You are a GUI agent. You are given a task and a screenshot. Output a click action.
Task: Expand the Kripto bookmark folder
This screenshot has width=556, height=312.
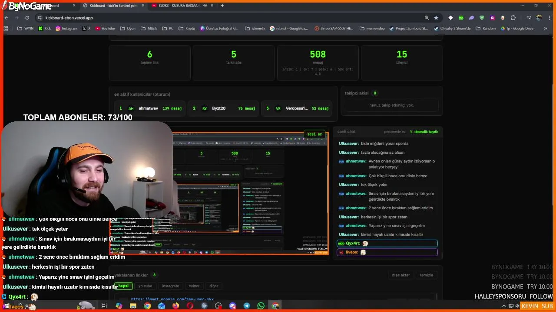tap(187, 29)
